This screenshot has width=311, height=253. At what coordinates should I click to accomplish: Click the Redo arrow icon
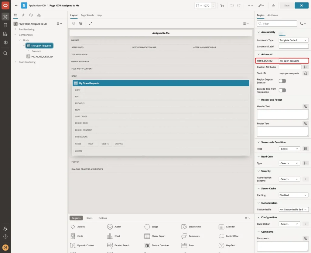click(x=239, y=5)
